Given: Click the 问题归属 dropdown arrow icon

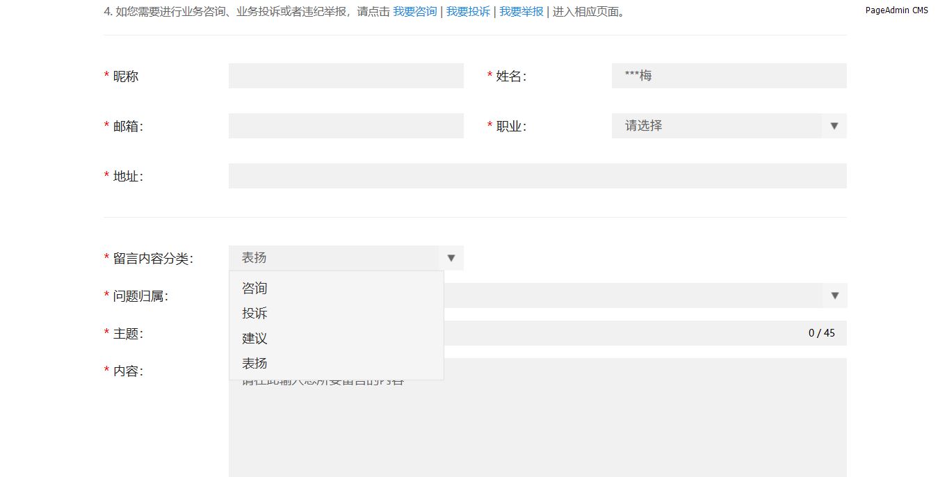Looking at the screenshot, I should (834, 296).
